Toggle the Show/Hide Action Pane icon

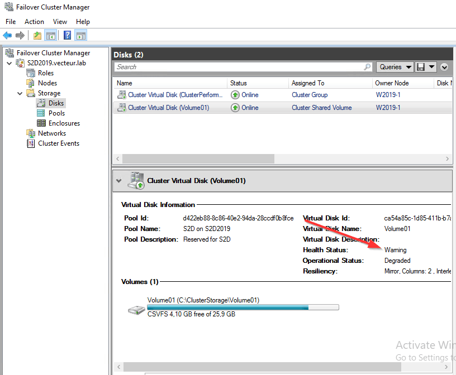tap(80, 36)
